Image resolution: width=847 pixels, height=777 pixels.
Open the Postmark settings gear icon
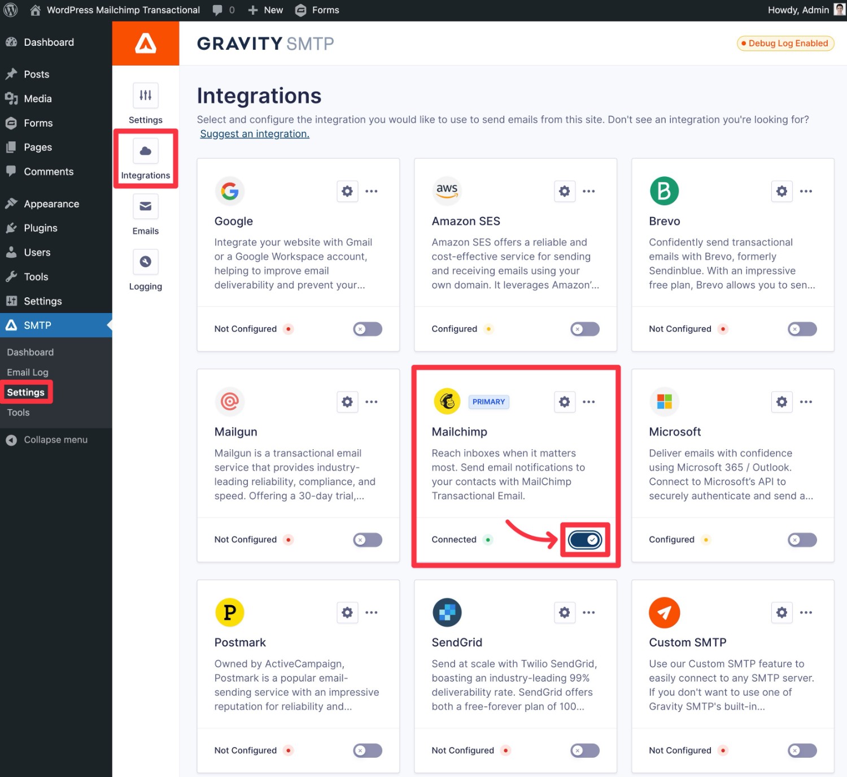click(347, 613)
